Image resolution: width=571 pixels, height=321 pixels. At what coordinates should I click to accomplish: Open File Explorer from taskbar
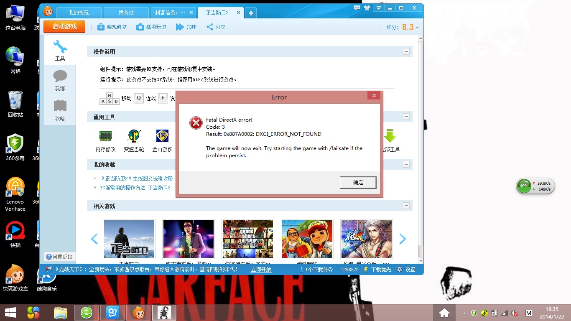click(60, 313)
